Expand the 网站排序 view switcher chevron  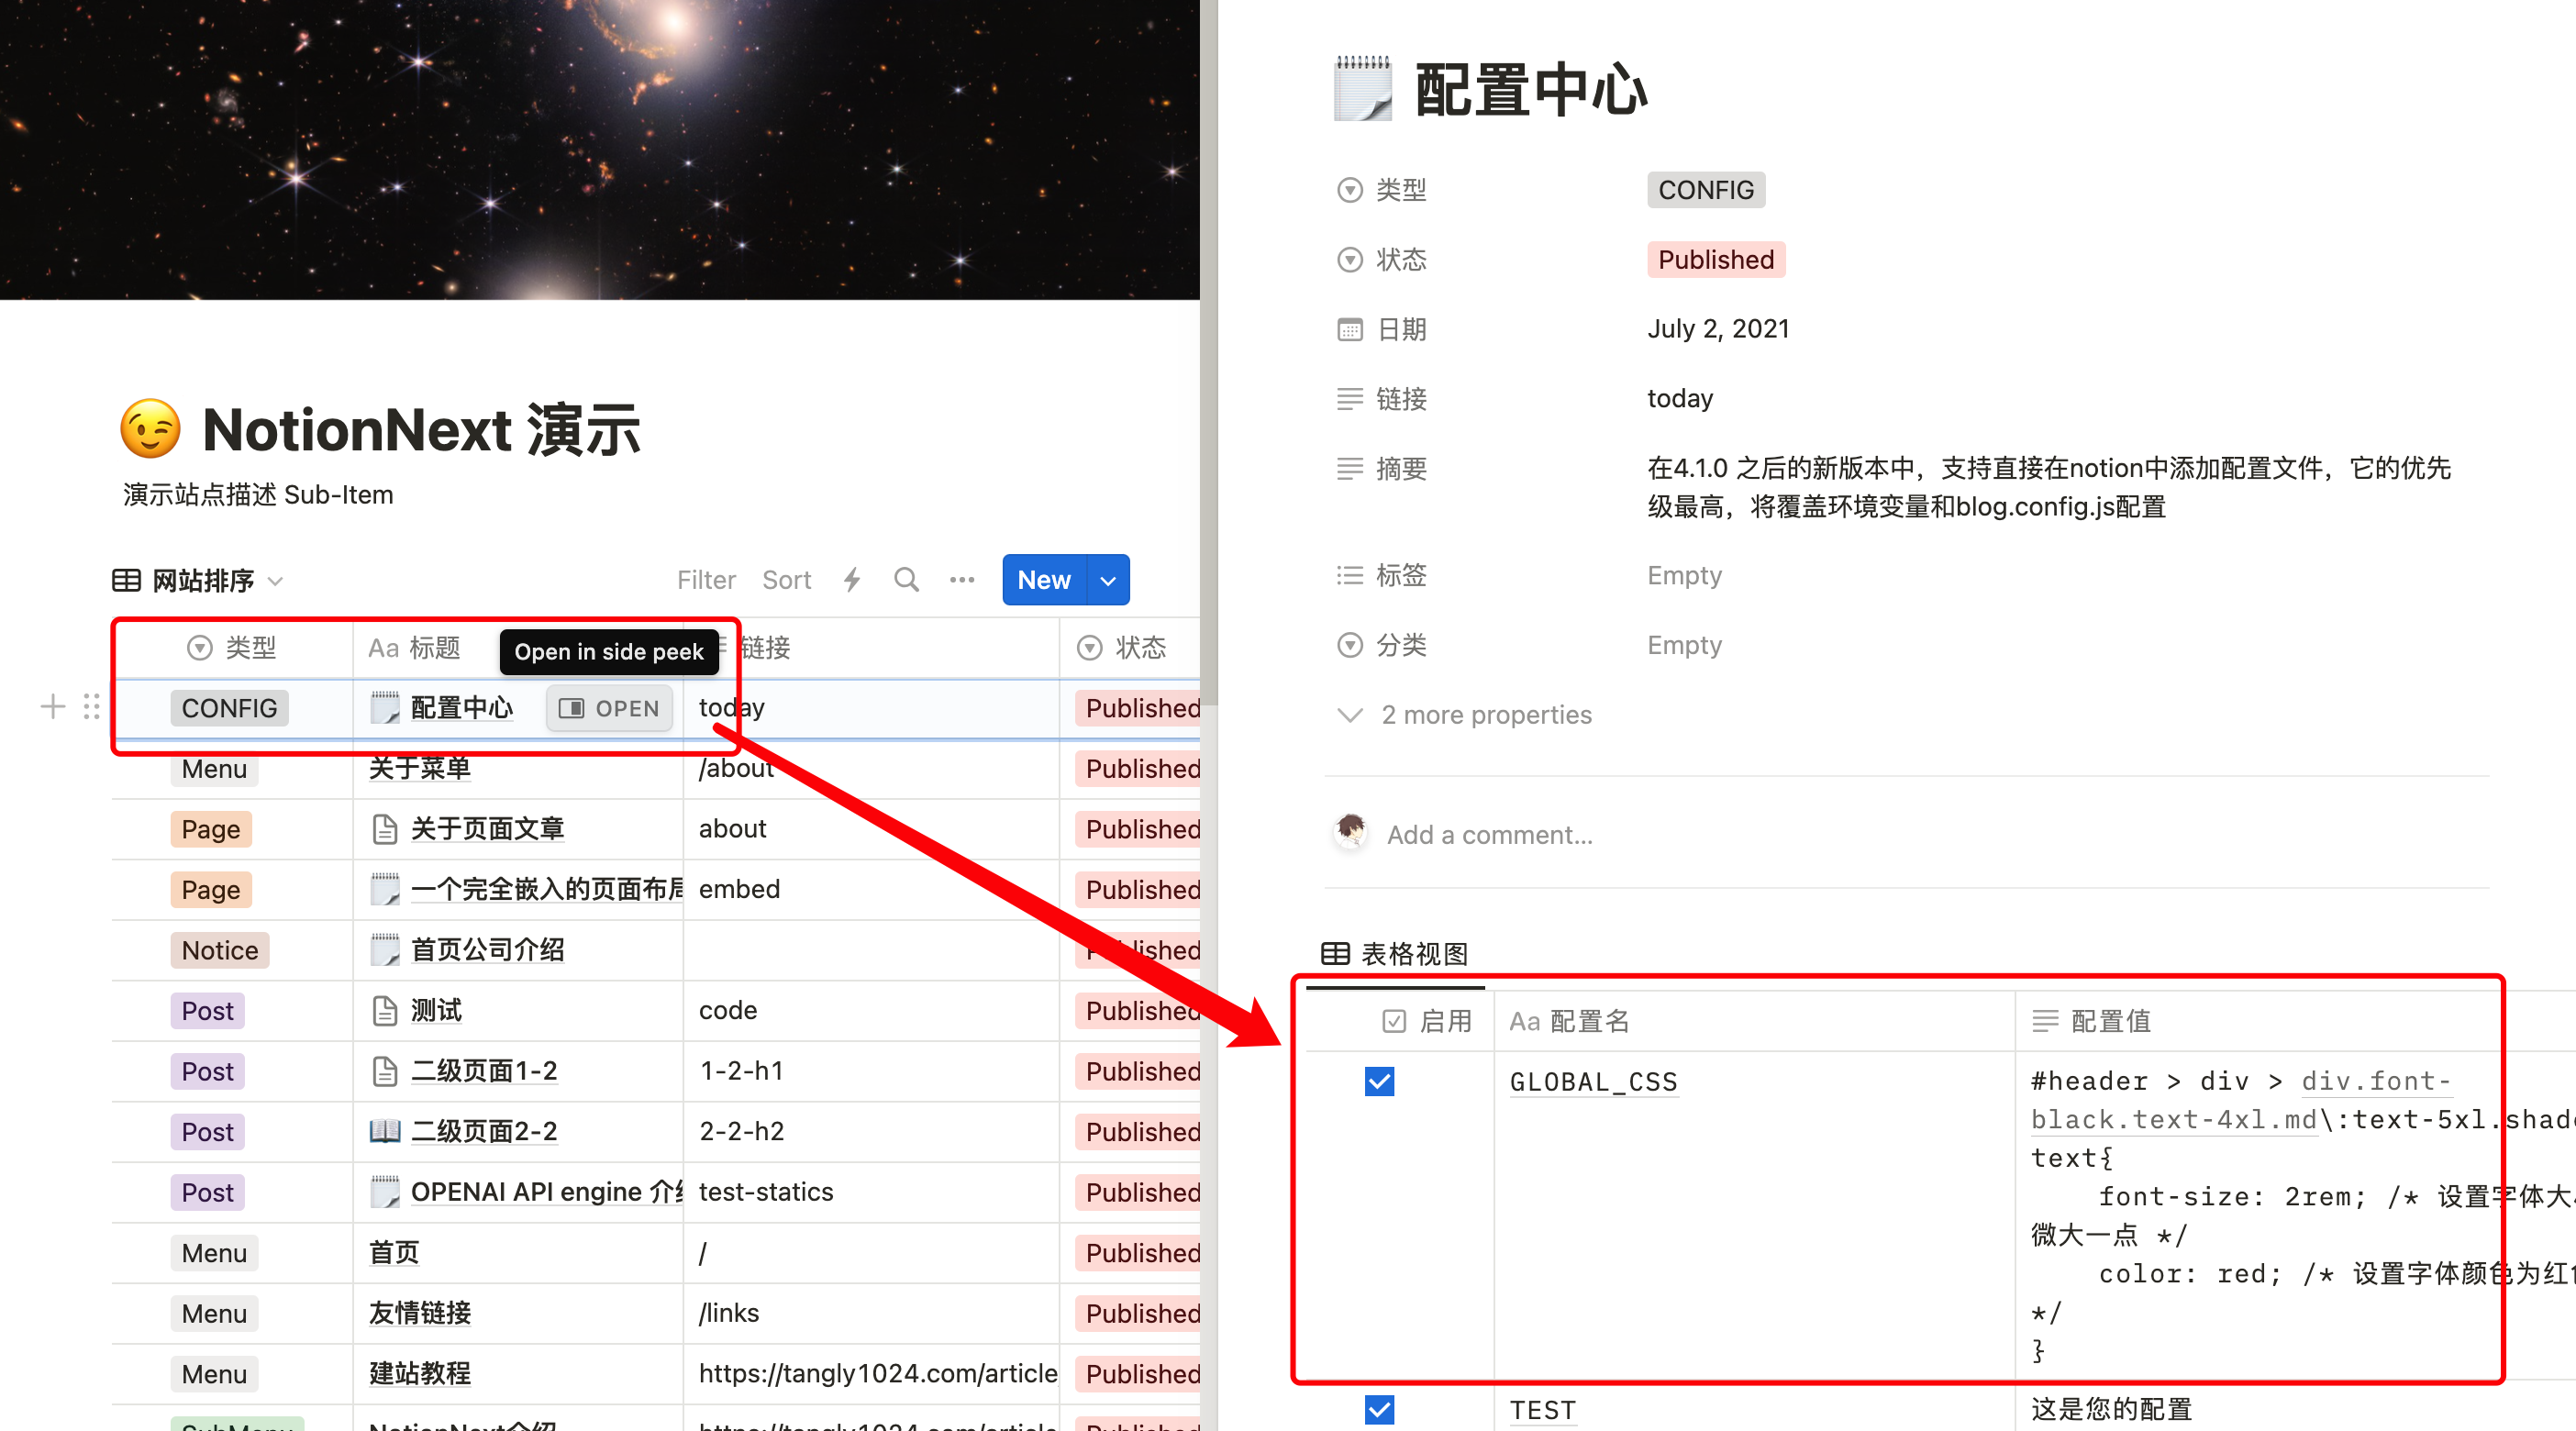click(x=276, y=581)
